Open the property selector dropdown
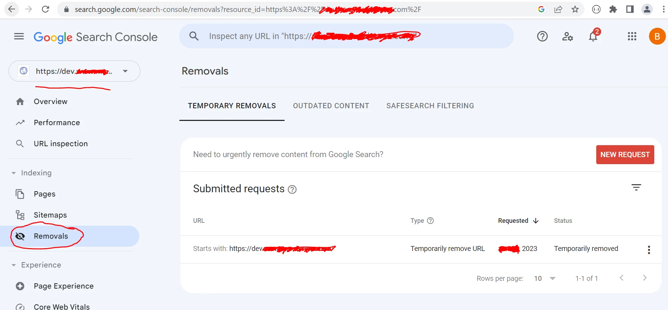 (74, 71)
